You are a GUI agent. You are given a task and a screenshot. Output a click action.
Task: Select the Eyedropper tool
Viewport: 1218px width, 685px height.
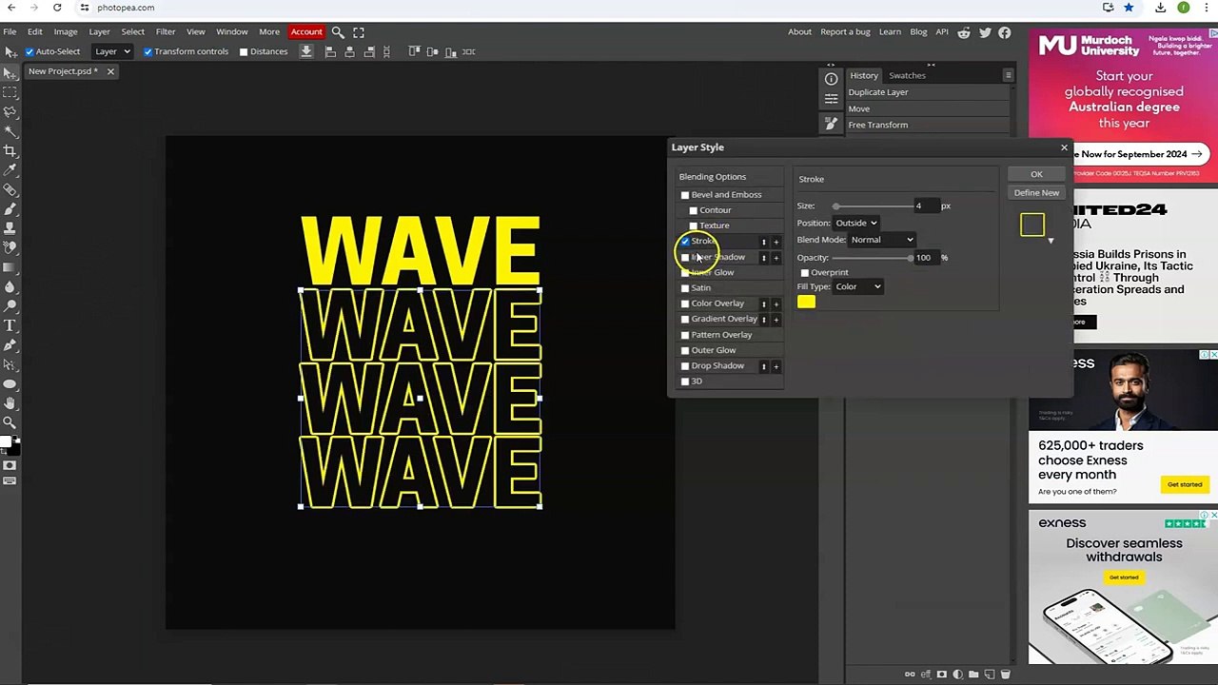pos(10,170)
